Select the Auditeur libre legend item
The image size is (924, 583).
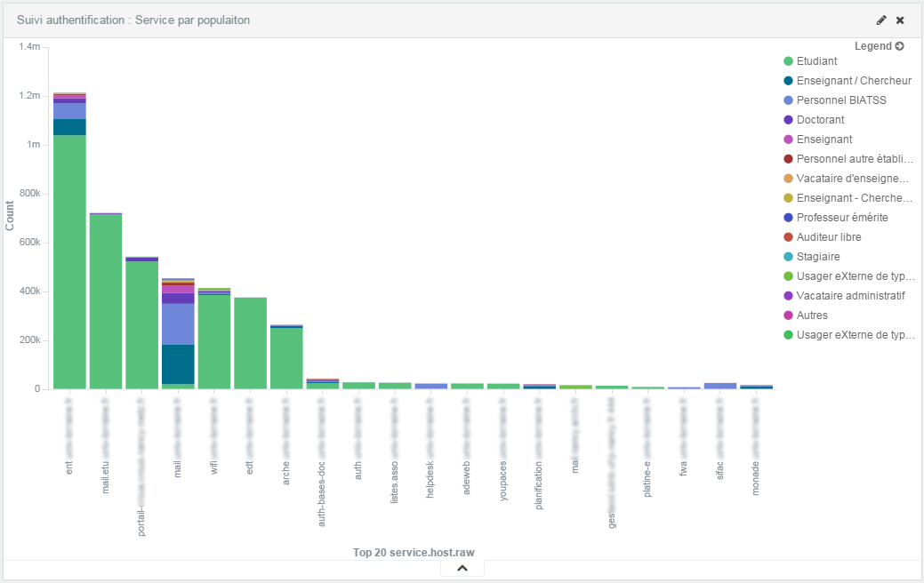pos(829,237)
